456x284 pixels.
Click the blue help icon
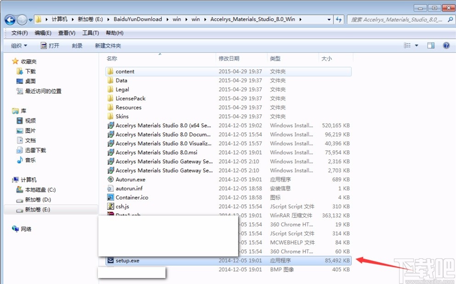coord(446,45)
